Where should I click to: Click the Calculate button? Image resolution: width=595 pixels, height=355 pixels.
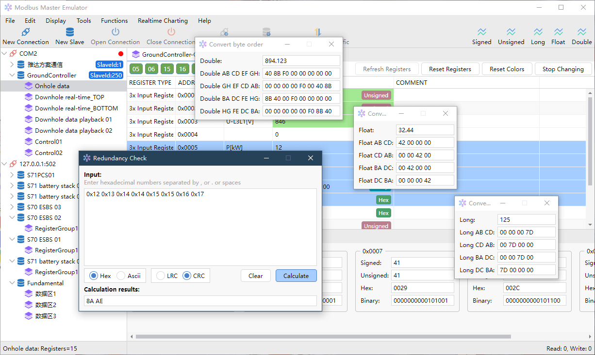click(296, 276)
